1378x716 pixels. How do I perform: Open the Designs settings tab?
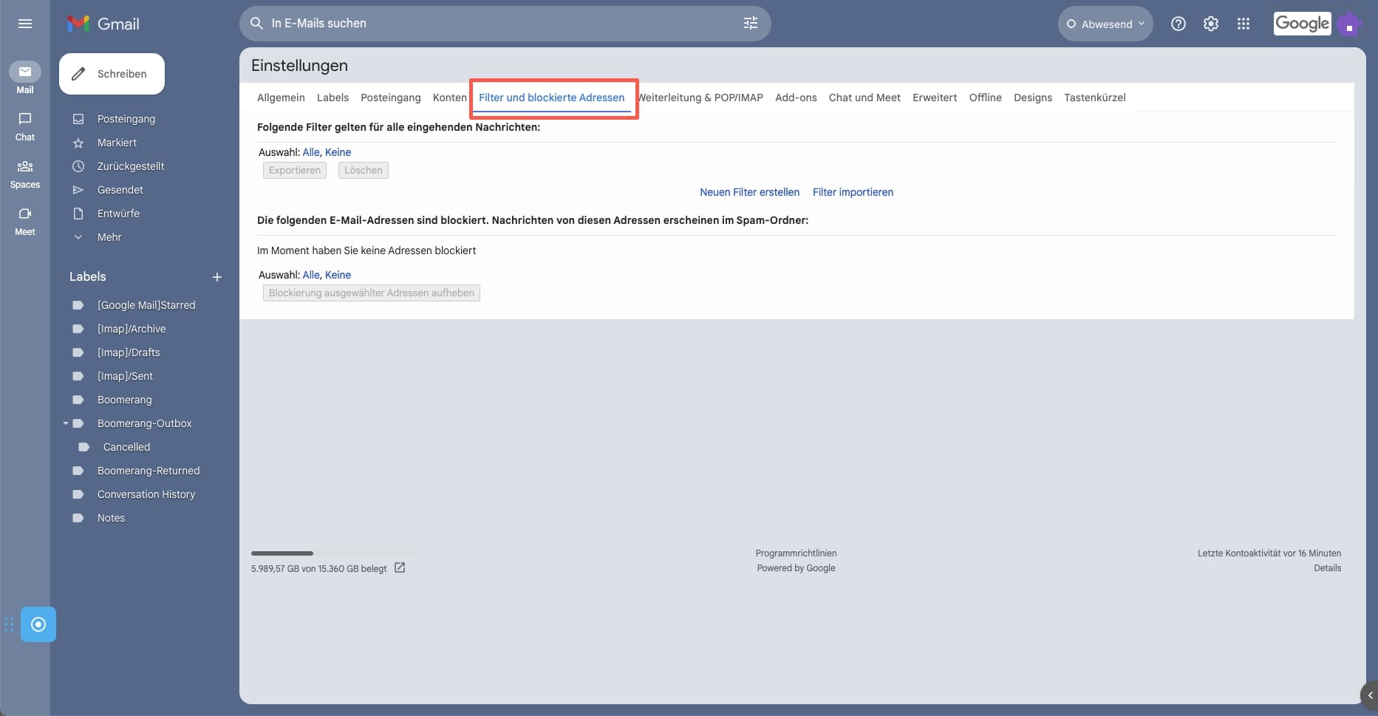(1032, 97)
